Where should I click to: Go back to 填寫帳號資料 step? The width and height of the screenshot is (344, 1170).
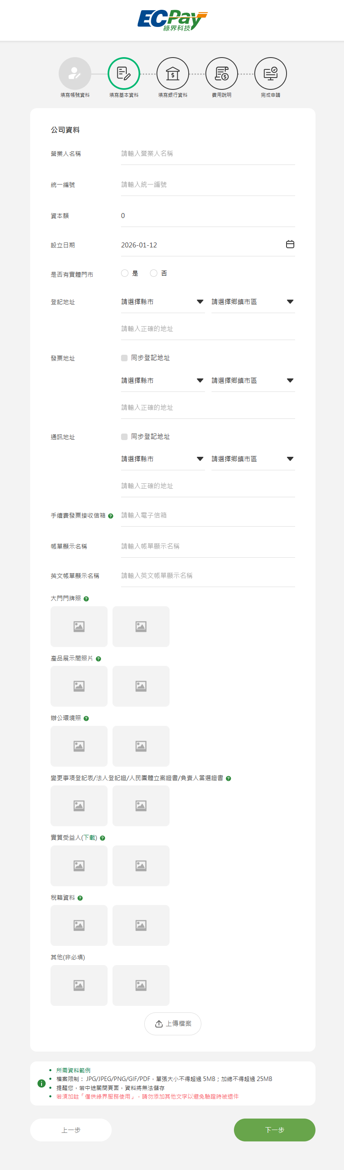75,73
